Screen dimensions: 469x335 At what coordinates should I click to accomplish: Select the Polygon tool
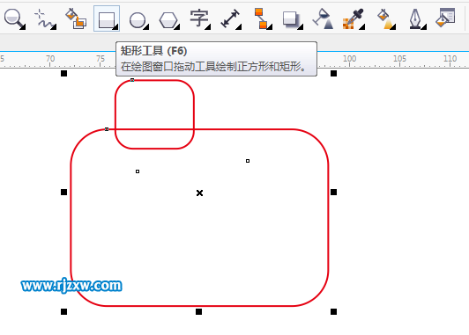[x=168, y=20]
